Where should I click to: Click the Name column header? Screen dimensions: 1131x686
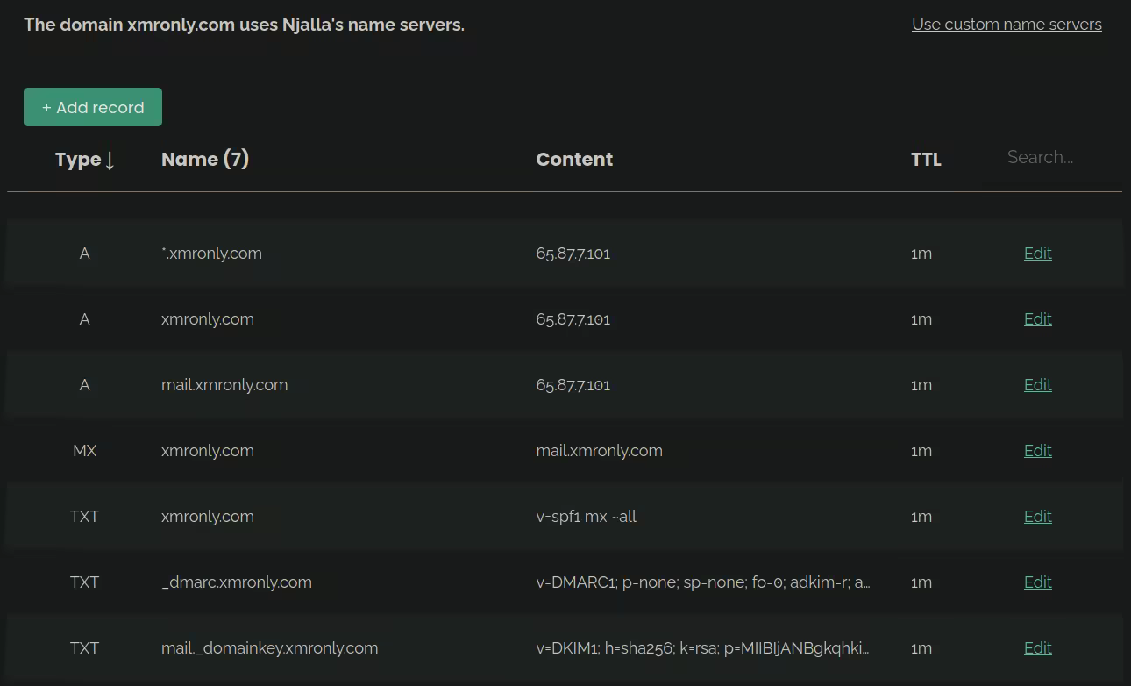205,160
